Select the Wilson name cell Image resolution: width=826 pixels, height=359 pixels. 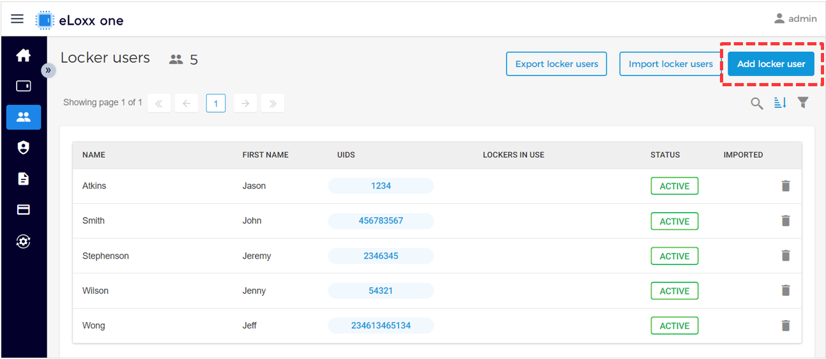pyautogui.click(x=95, y=291)
